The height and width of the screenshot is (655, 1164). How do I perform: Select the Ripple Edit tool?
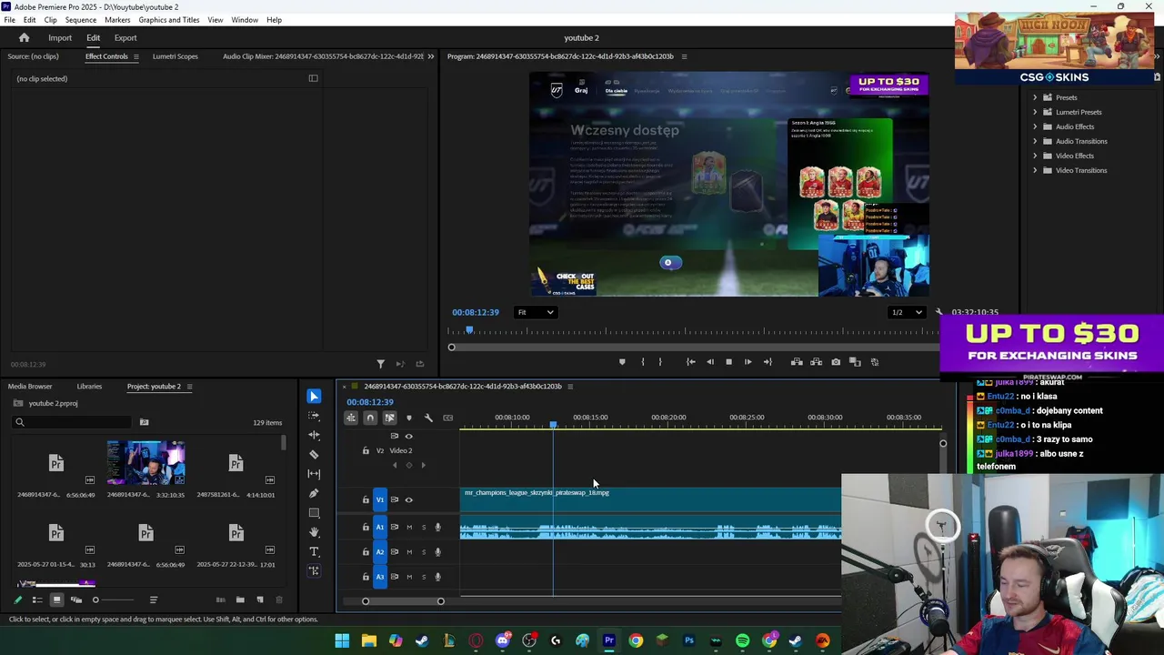314,435
